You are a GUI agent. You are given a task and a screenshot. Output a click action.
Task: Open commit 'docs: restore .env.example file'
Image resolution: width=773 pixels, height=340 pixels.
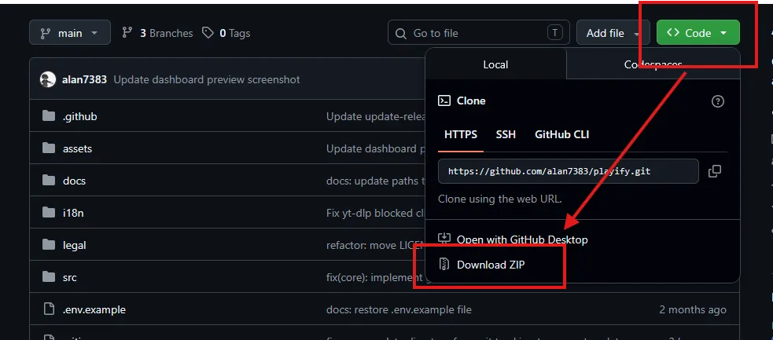(399, 309)
